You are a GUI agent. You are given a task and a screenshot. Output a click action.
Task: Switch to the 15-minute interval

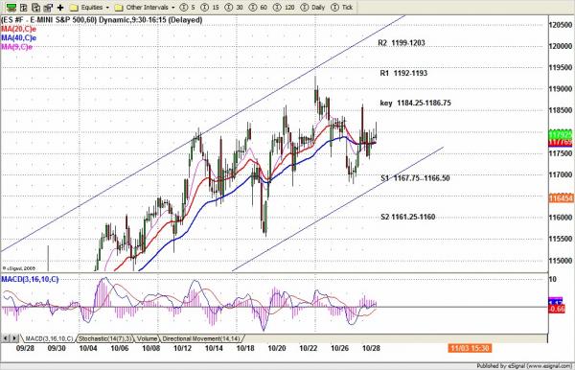pos(210,8)
